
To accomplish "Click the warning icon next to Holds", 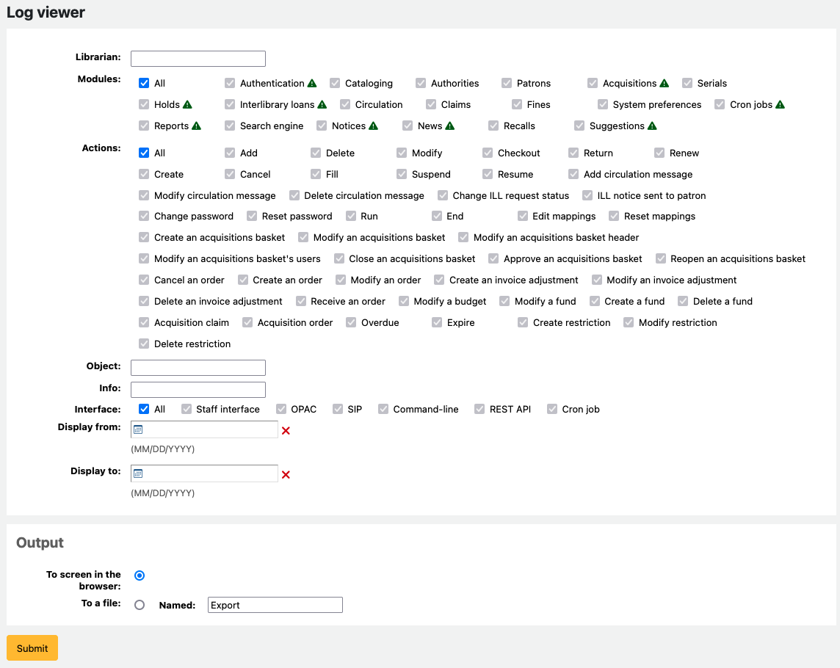I will [187, 104].
